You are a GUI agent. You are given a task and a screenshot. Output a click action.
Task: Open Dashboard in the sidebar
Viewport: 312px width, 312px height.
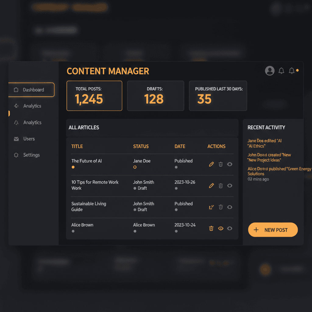click(31, 90)
